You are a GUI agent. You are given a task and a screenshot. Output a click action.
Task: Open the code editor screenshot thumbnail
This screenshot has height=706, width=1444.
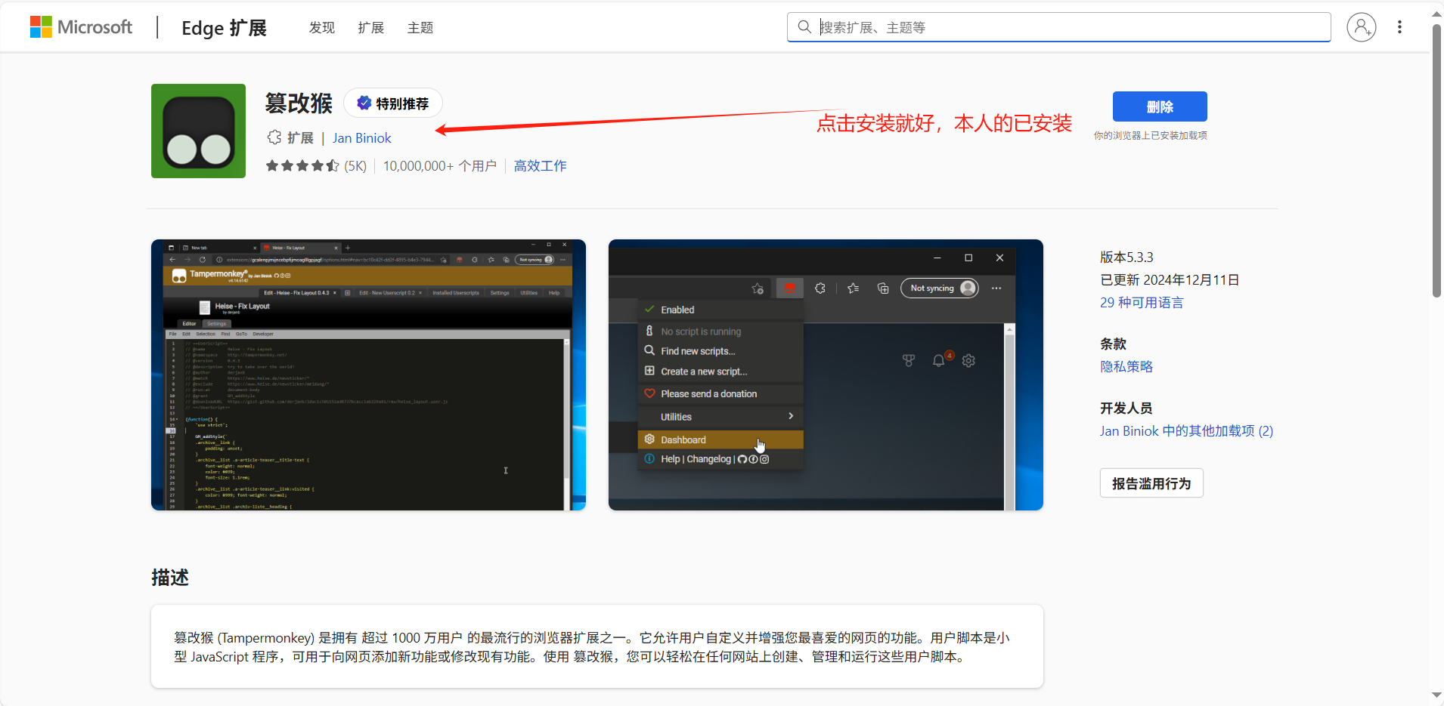(368, 375)
